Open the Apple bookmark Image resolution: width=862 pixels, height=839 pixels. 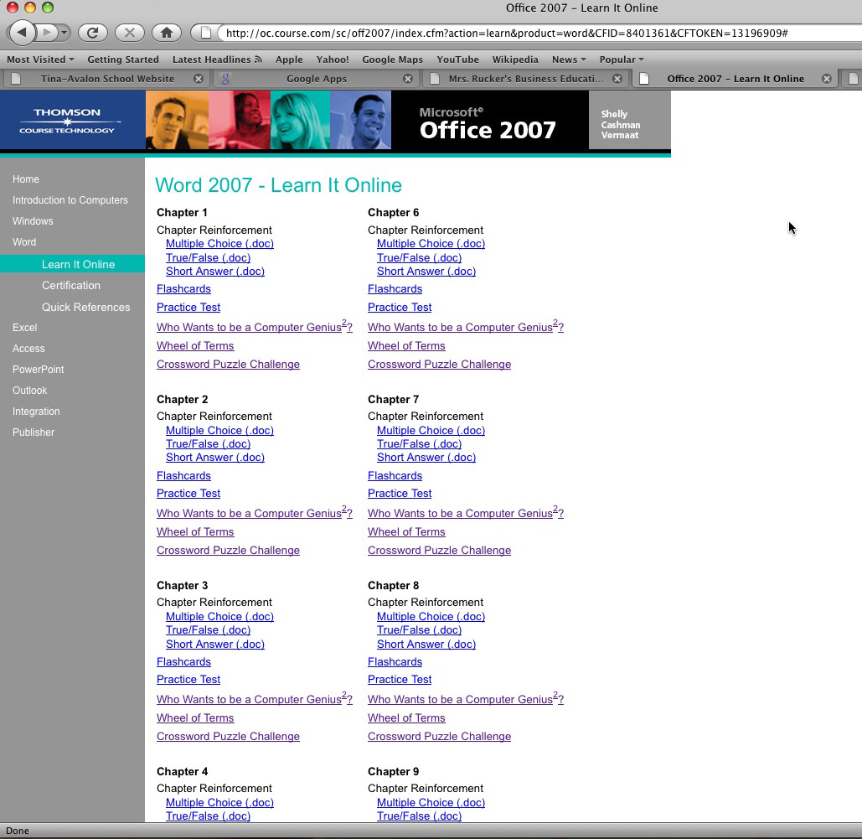289,60
